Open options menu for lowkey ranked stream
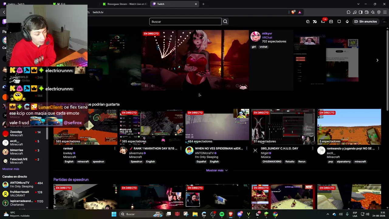The image size is (389, 219). [x=115, y=148]
